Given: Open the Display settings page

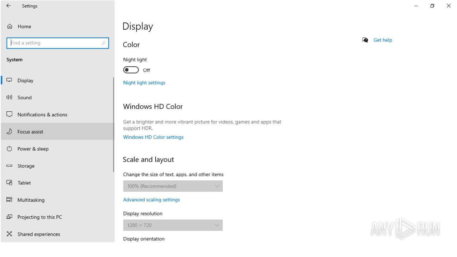Looking at the screenshot, I should coord(57,80).
